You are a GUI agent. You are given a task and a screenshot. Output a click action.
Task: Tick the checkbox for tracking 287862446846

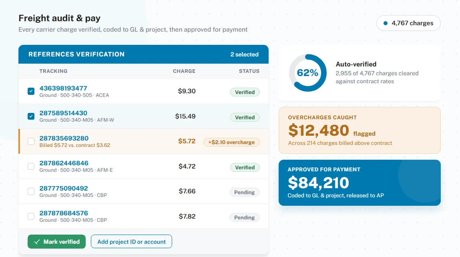click(x=31, y=167)
